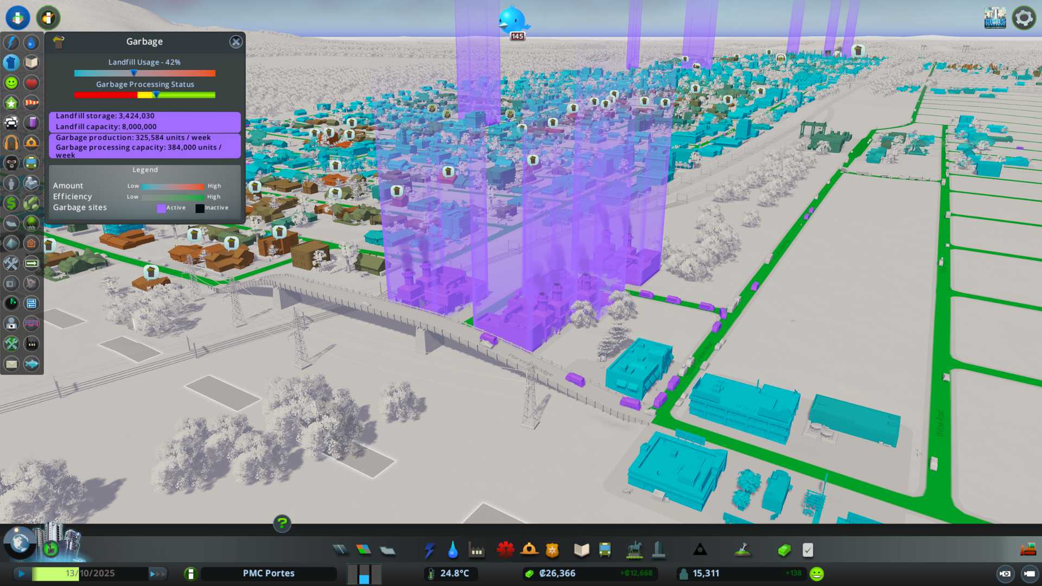The height and width of the screenshot is (586, 1042).
Task: Select the Happiness smiley info view
Action: [11, 82]
